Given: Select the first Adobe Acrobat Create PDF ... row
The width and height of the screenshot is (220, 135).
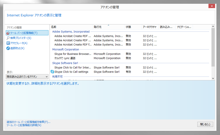Looking at the screenshot, I should pos(131,36).
